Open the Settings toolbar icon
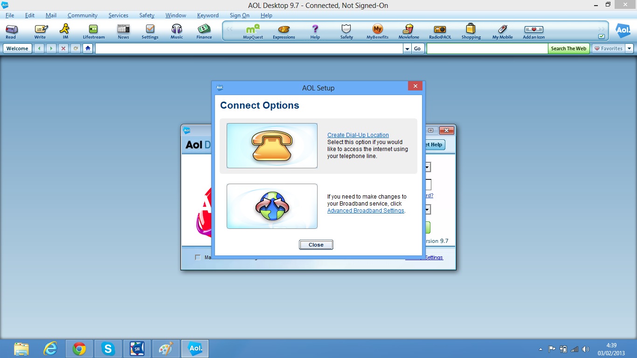This screenshot has width=637, height=358. 150,31
